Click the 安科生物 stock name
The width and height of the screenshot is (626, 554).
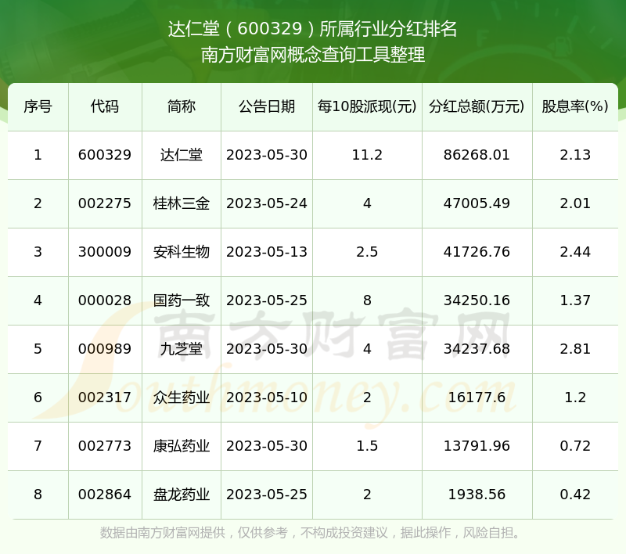182,252
